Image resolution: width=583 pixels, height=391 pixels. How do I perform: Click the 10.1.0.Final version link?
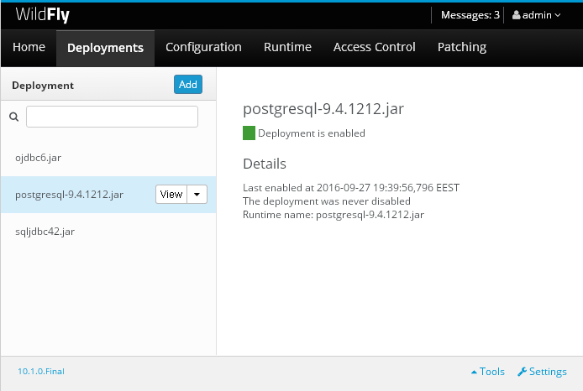point(41,372)
